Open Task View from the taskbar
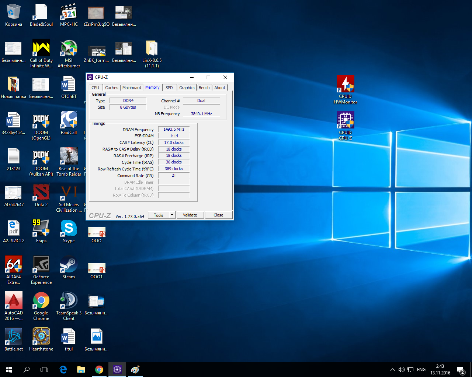Viewport: 472px width, 377px height. (44, 370)
